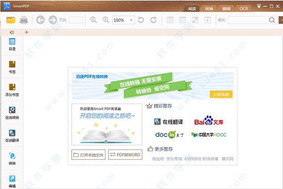Click the 编辑 sidebar icon
283x189 pixels.
(12, 181)
